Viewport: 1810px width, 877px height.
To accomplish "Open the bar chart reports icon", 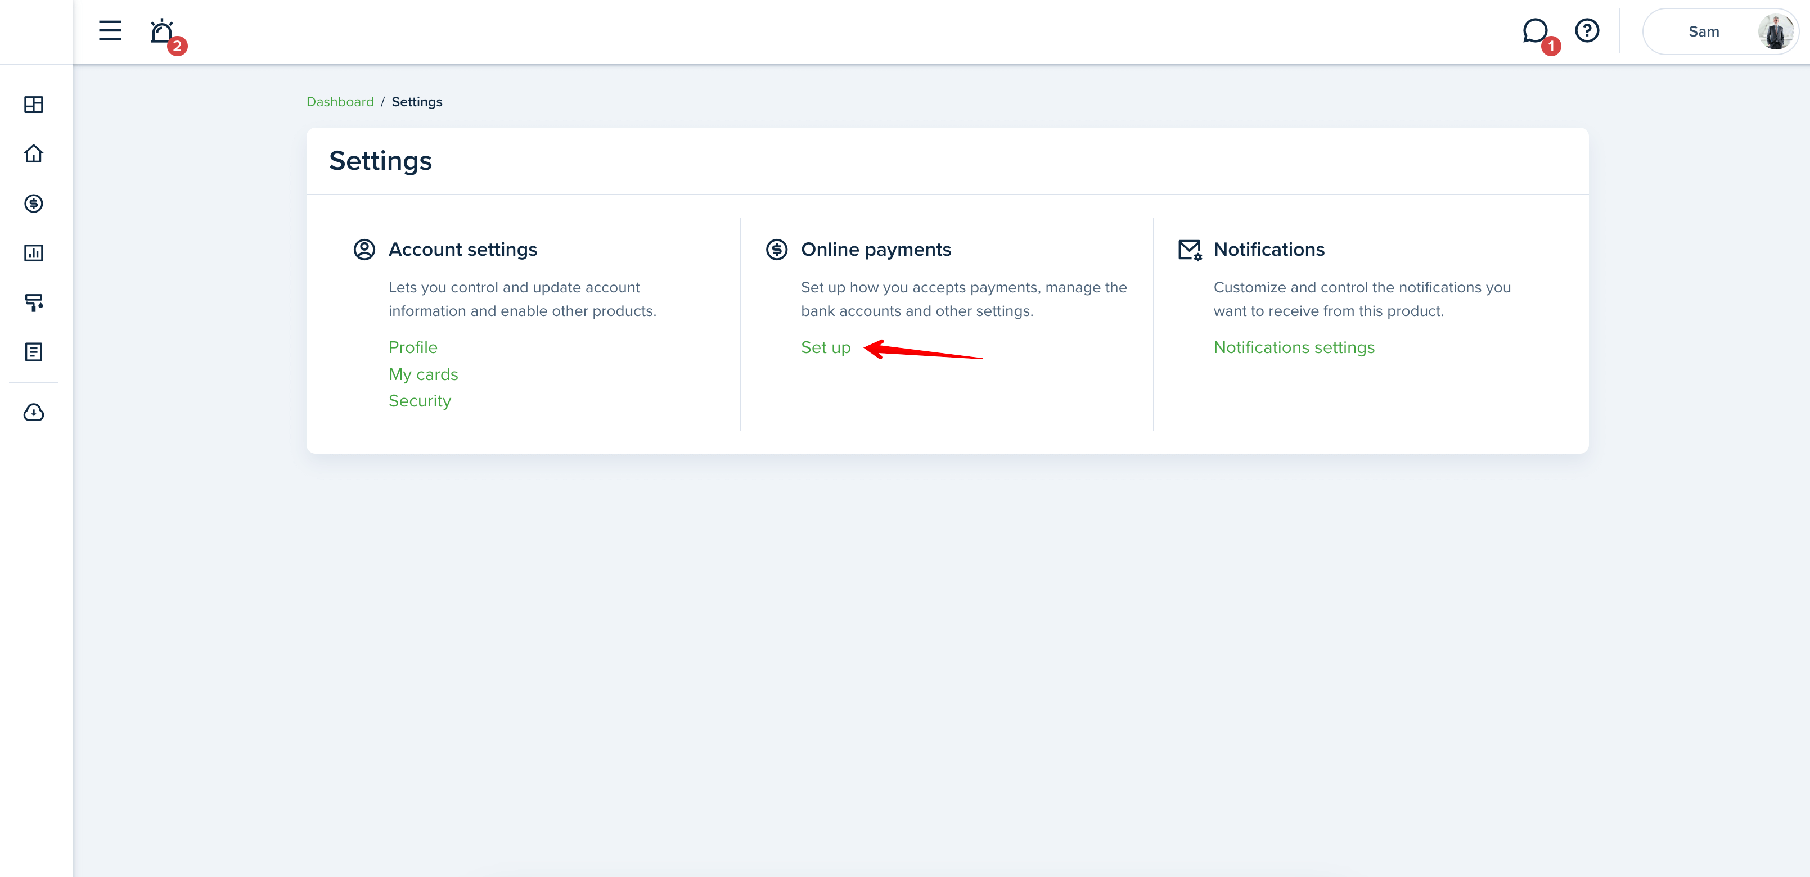I will (34, 253).
